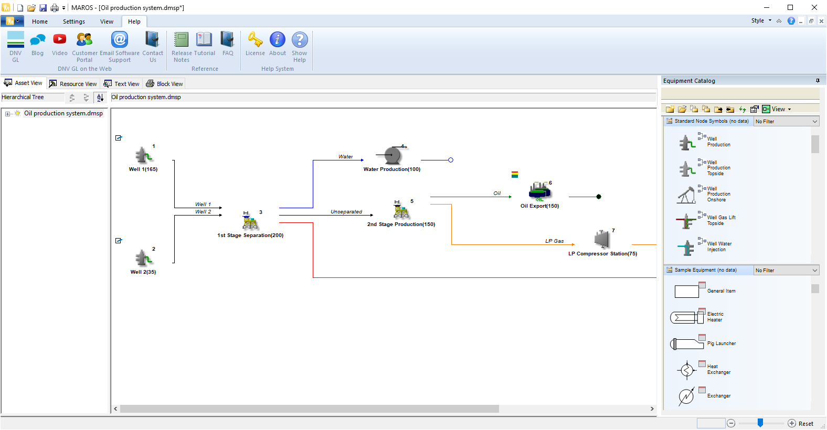The height and width of the screenshot is (430, 827).
Task: Click the zoom percentage input field
Action: click(711, 423)
